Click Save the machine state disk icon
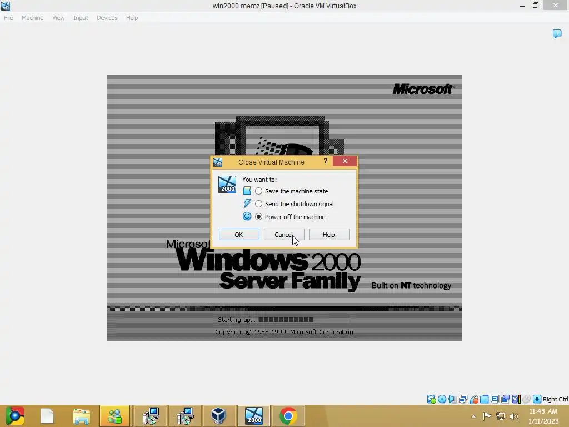Screen dimensions: 569x427 [247, 191]
